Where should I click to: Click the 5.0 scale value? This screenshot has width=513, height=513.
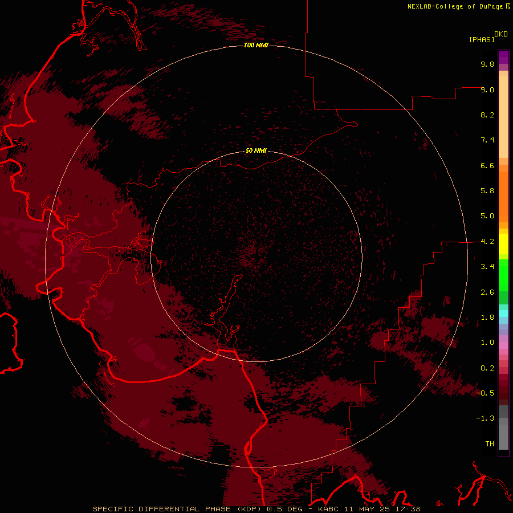(487, 216)
